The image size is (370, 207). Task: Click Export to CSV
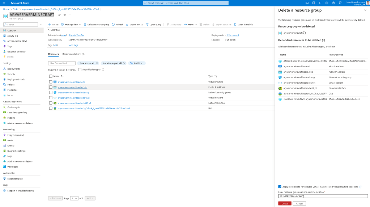click(x=135, y=25)
